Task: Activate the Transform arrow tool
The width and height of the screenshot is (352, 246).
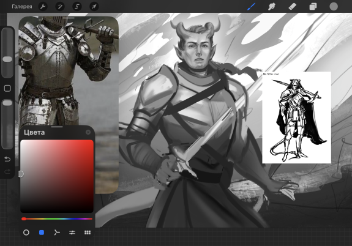Action: tap(94, 7)
